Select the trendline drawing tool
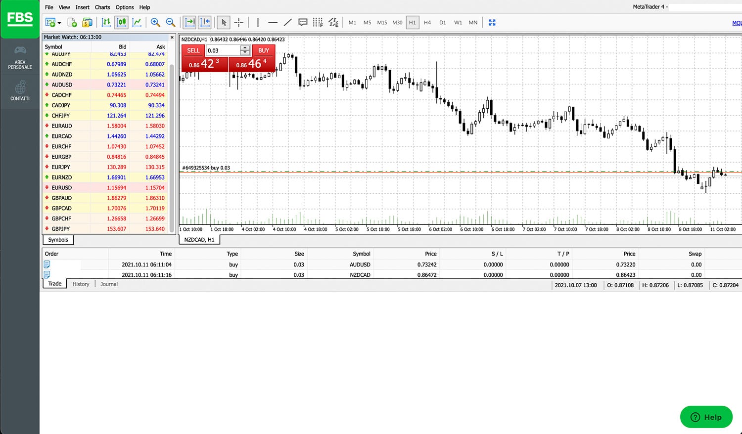This screenshot has height=434, width=742. (288, 22)
